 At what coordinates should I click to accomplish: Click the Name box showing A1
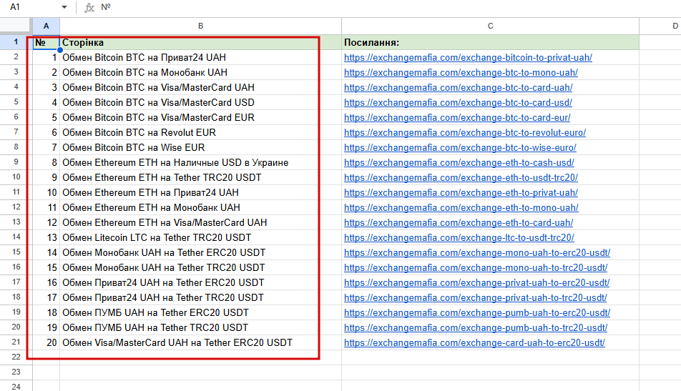pyautogui.click(x=15, y=7)
